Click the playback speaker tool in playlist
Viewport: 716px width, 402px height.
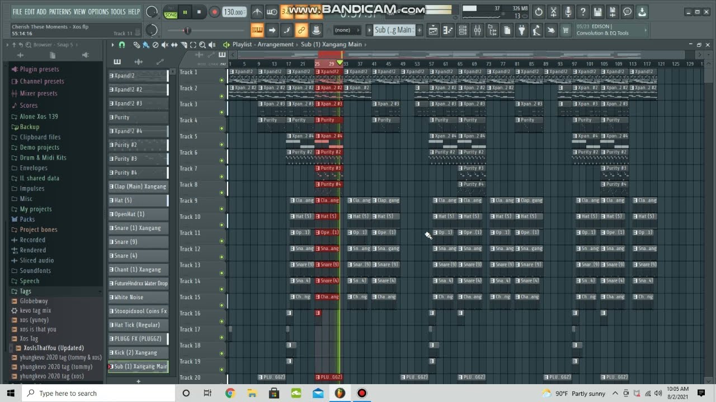click(212, 45)
